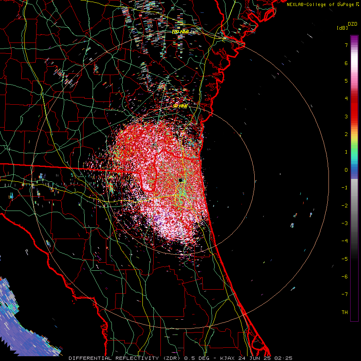Click the 0 value on the dB scale
This screenshot has width=361, height=361.
click(x=346, y=170)
